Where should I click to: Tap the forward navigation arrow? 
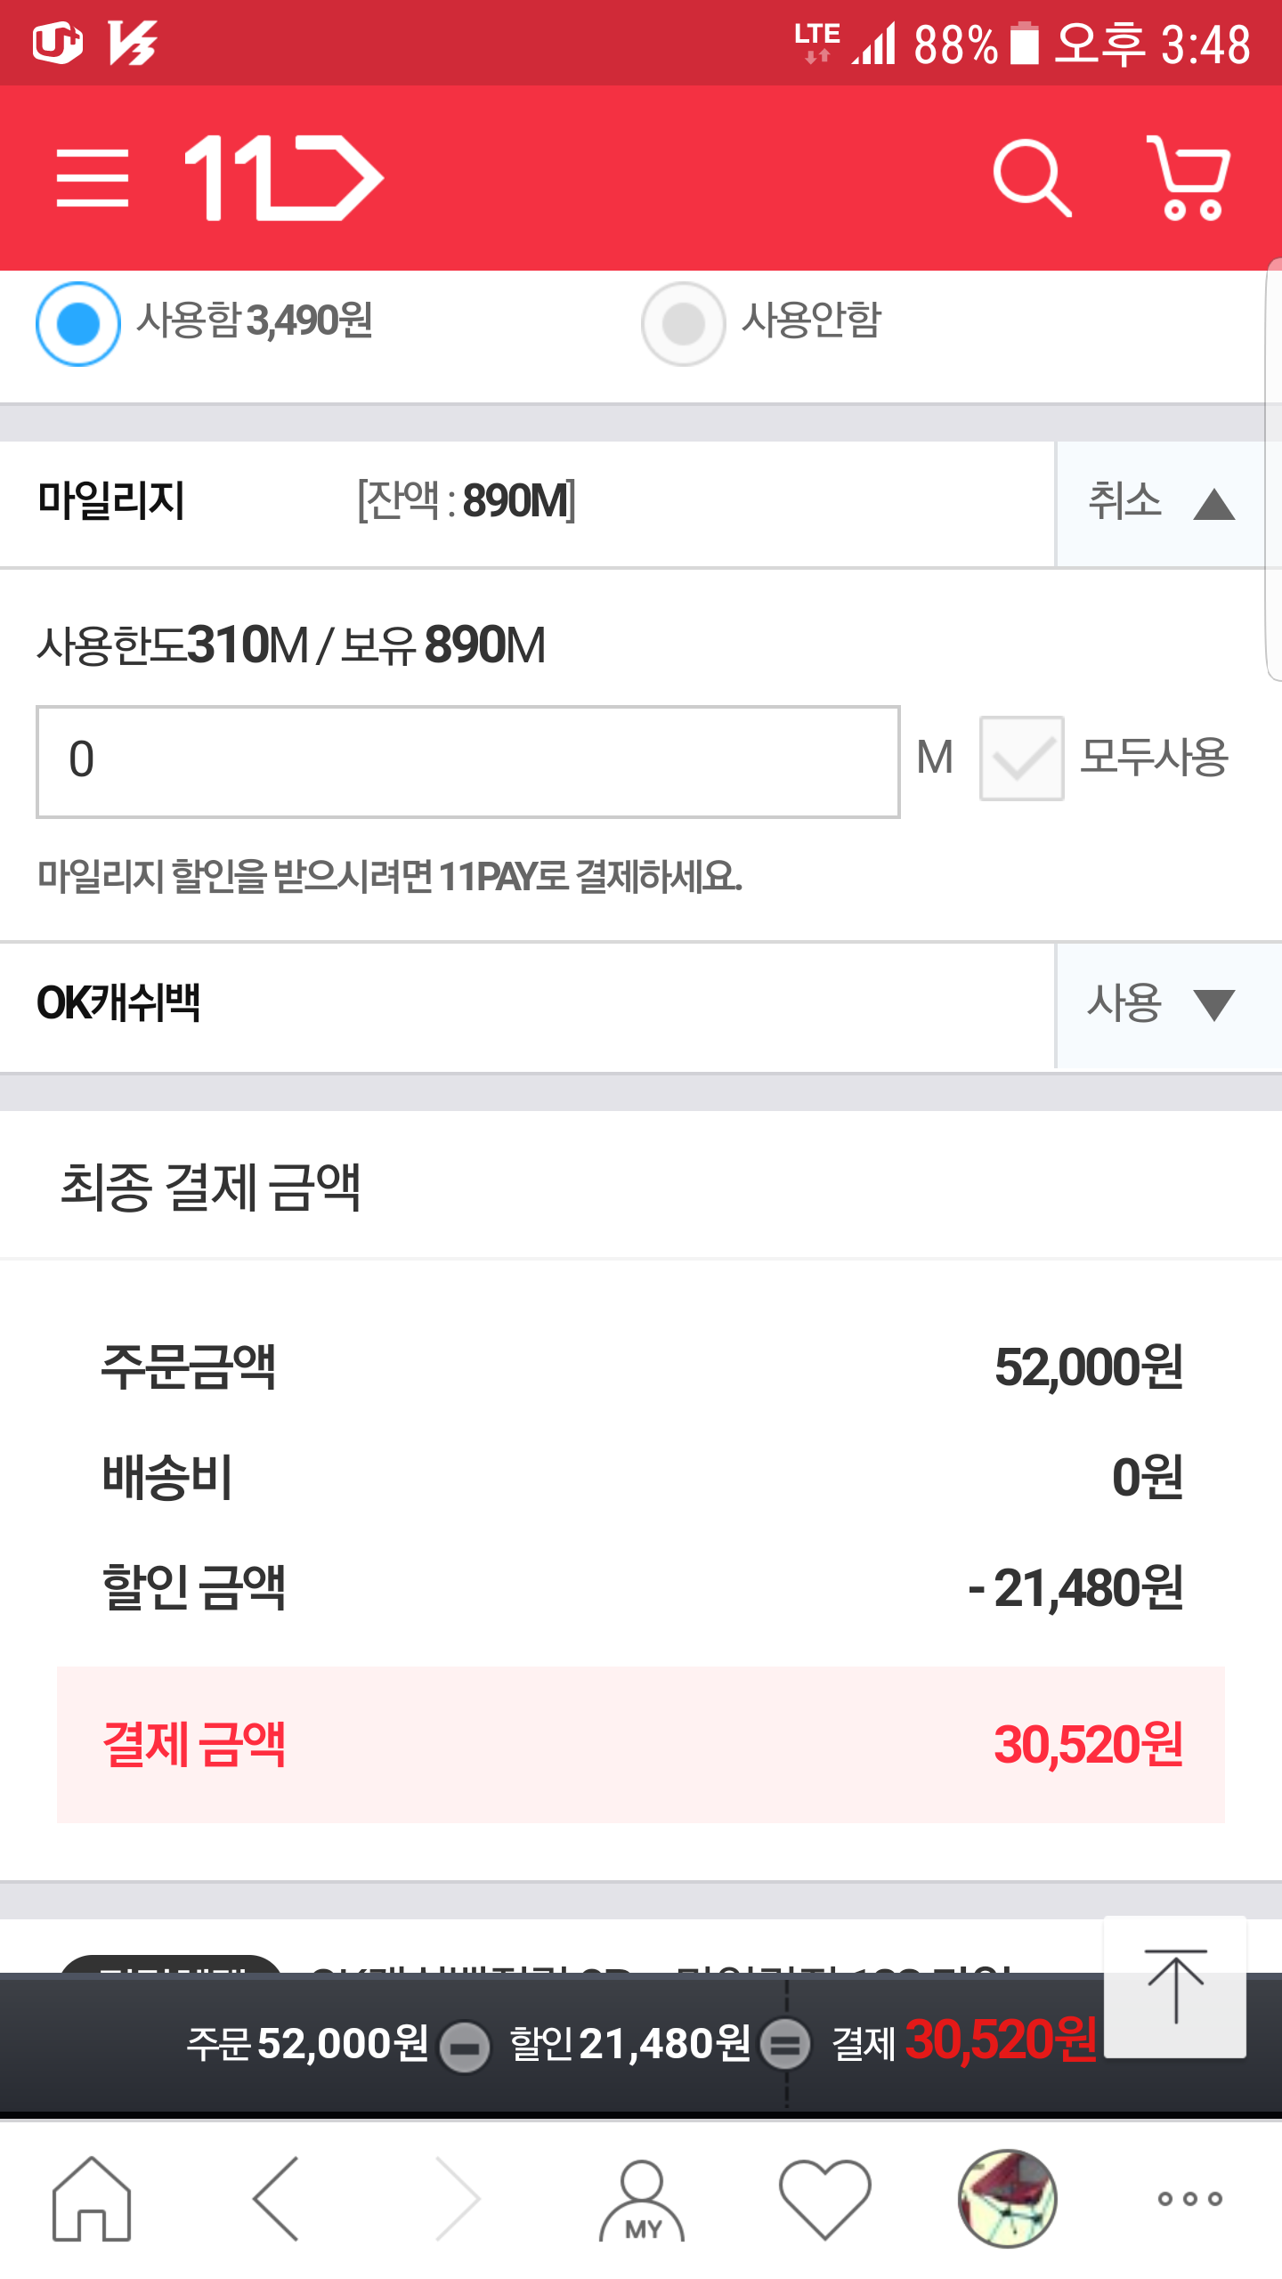[459, 2198]
